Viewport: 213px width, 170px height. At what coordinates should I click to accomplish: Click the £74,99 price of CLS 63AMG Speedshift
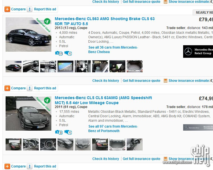tap(206, 99)
